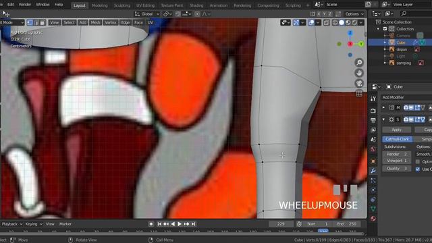This screenshot has height=243, width=432.
Task: Collapse the Collection in outliner
Action: [378, 29]
